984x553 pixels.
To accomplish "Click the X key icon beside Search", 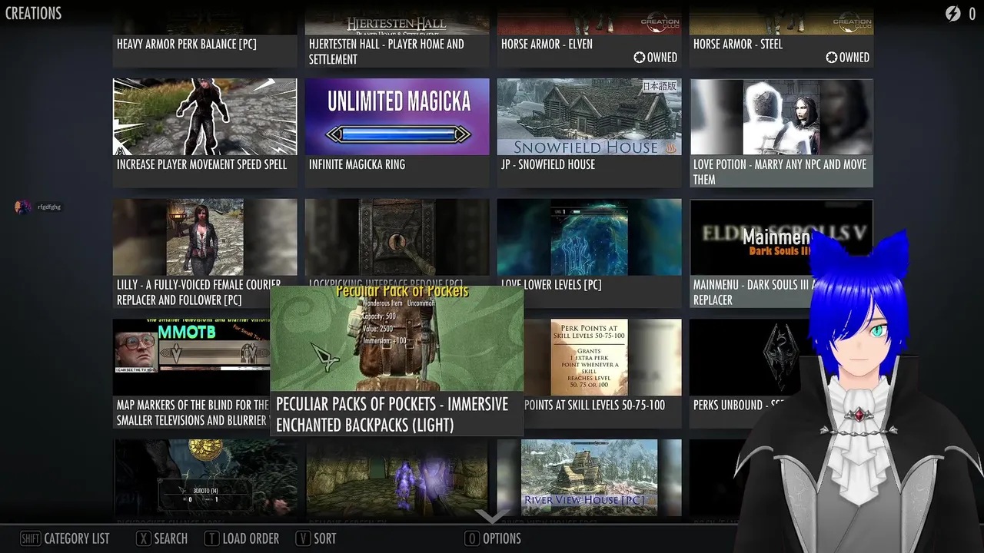I will click(x=144, y=538).
